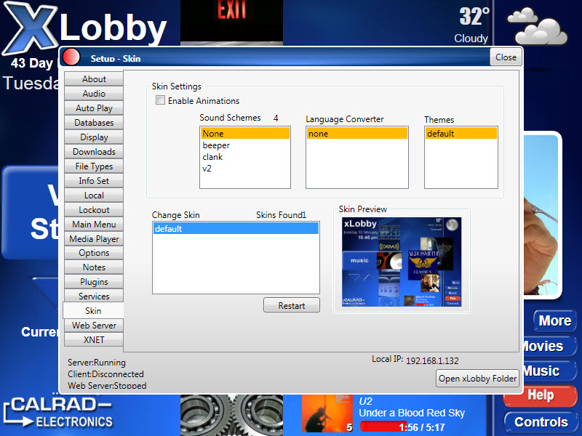Select the Plugins tab
This screenshot has width=582, height=436.
[x=94, y=282]
